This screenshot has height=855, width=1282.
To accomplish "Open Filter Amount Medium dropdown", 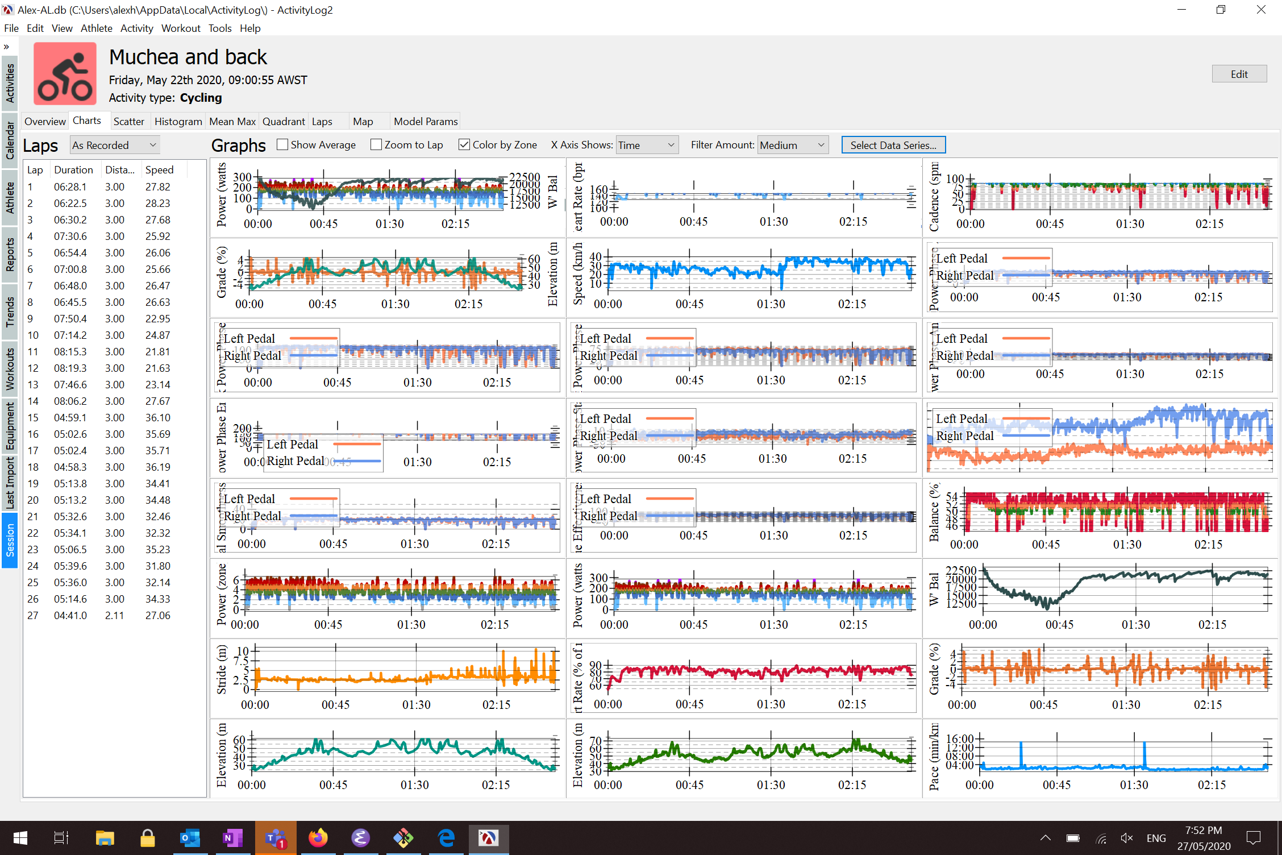I will tap(792, 145).
